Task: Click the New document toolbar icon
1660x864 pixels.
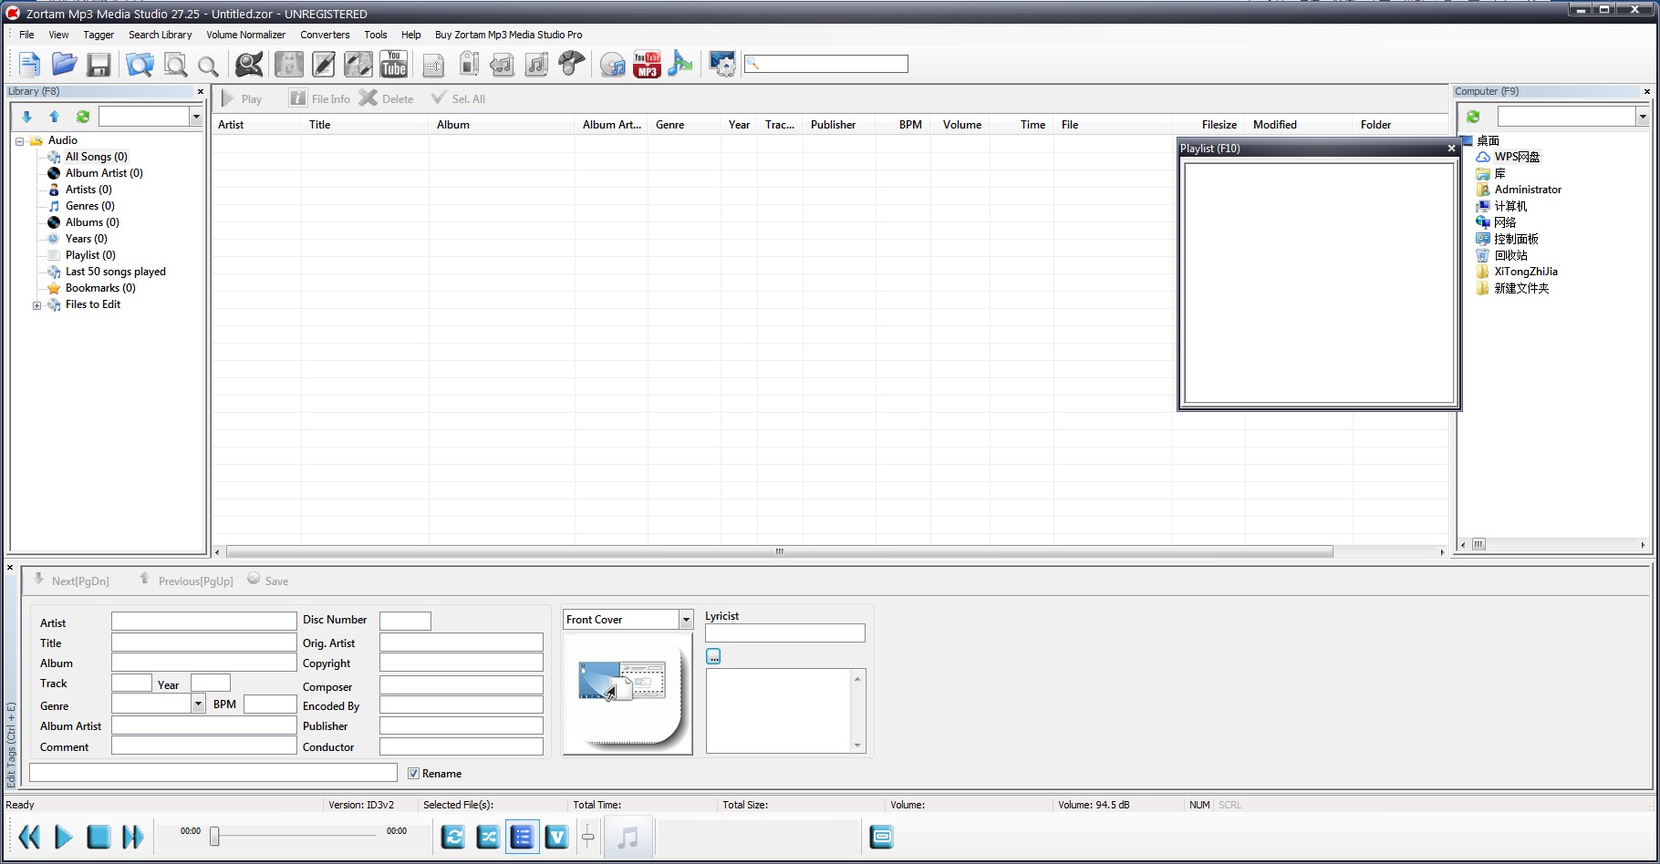Action: [x=29, y=64]
